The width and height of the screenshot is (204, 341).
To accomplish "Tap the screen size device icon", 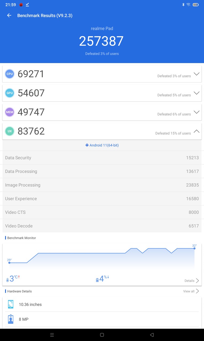I will point(11,304).
